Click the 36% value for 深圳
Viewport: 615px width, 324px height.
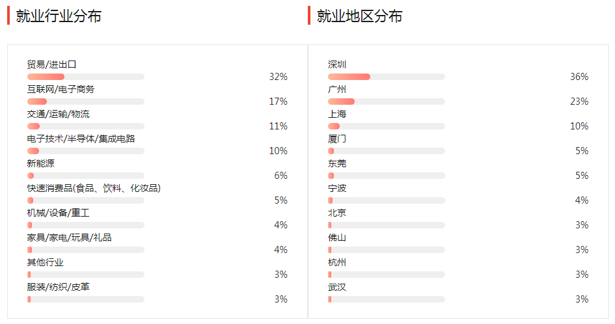point(579,77)
